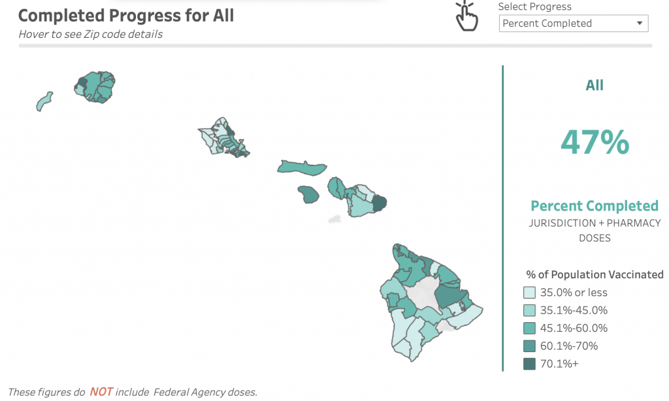The width and height of the screenshot is (669, 401).
Task: Click the dark east Maui Hana region
Action: tap(380, 203)
